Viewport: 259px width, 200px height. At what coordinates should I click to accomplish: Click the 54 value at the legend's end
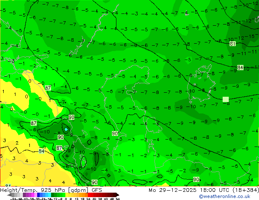click(x=118, y=199)
